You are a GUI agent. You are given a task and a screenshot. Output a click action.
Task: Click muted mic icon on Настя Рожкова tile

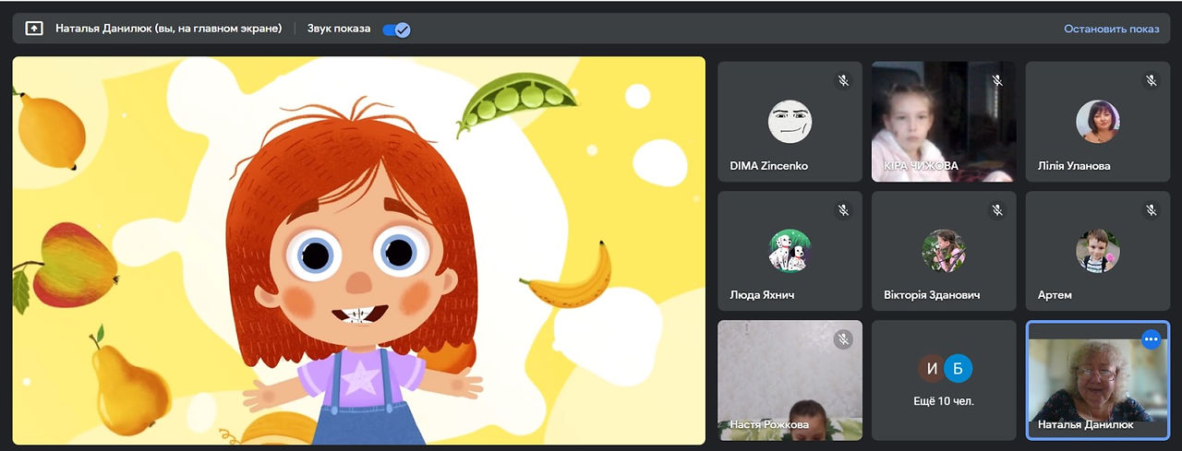click(843, 339)
